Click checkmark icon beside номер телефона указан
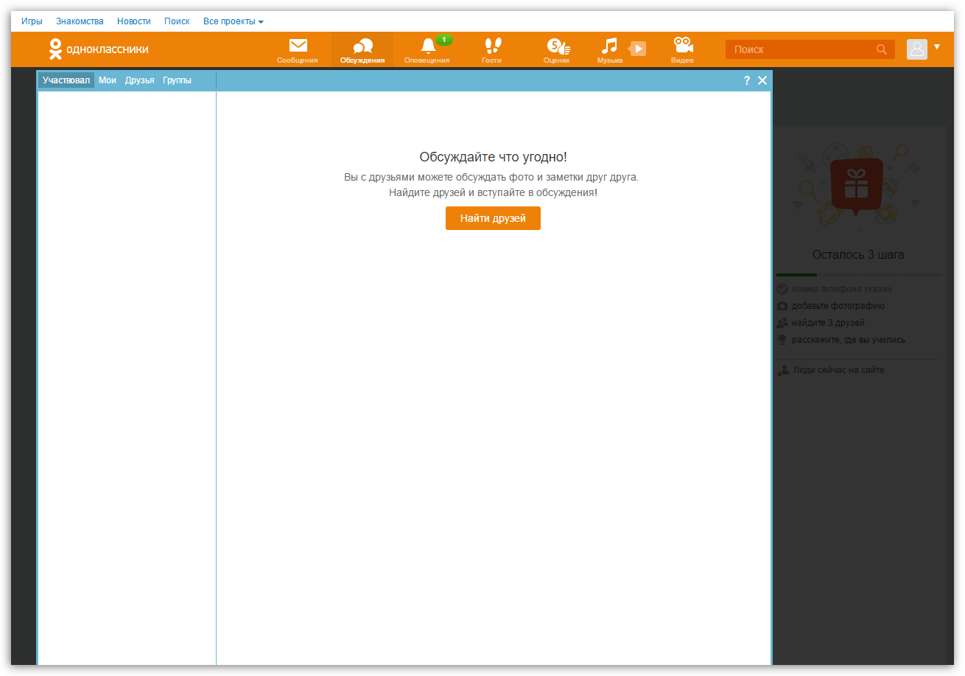 pyautogui.click(x=782, y=289)
